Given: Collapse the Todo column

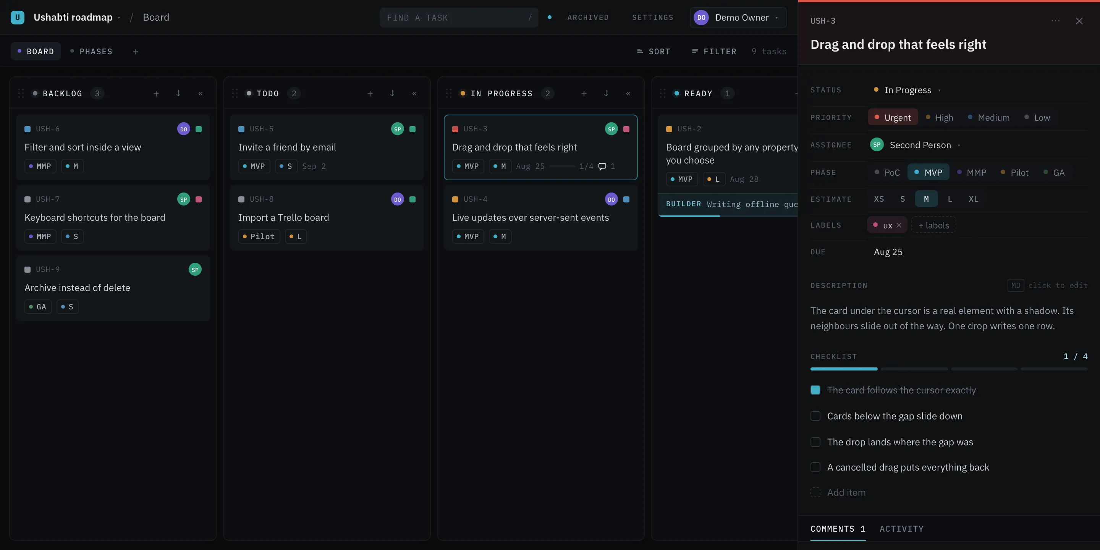Looking at the screenshot, I should 414,94.
